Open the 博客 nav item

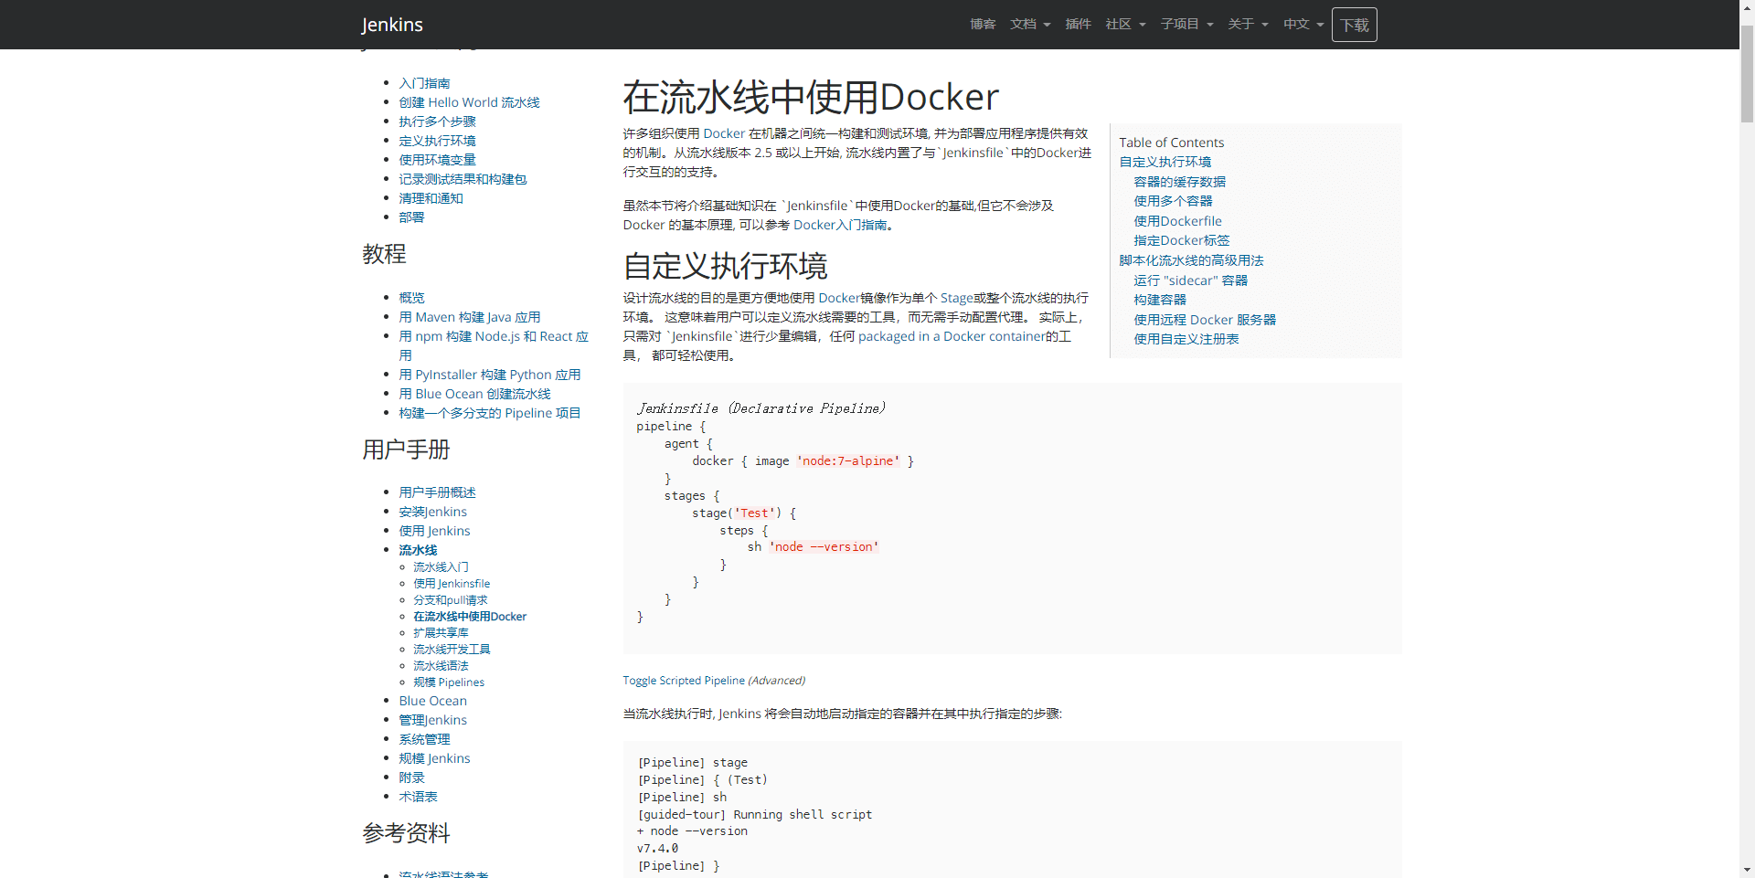pos(983,24)
